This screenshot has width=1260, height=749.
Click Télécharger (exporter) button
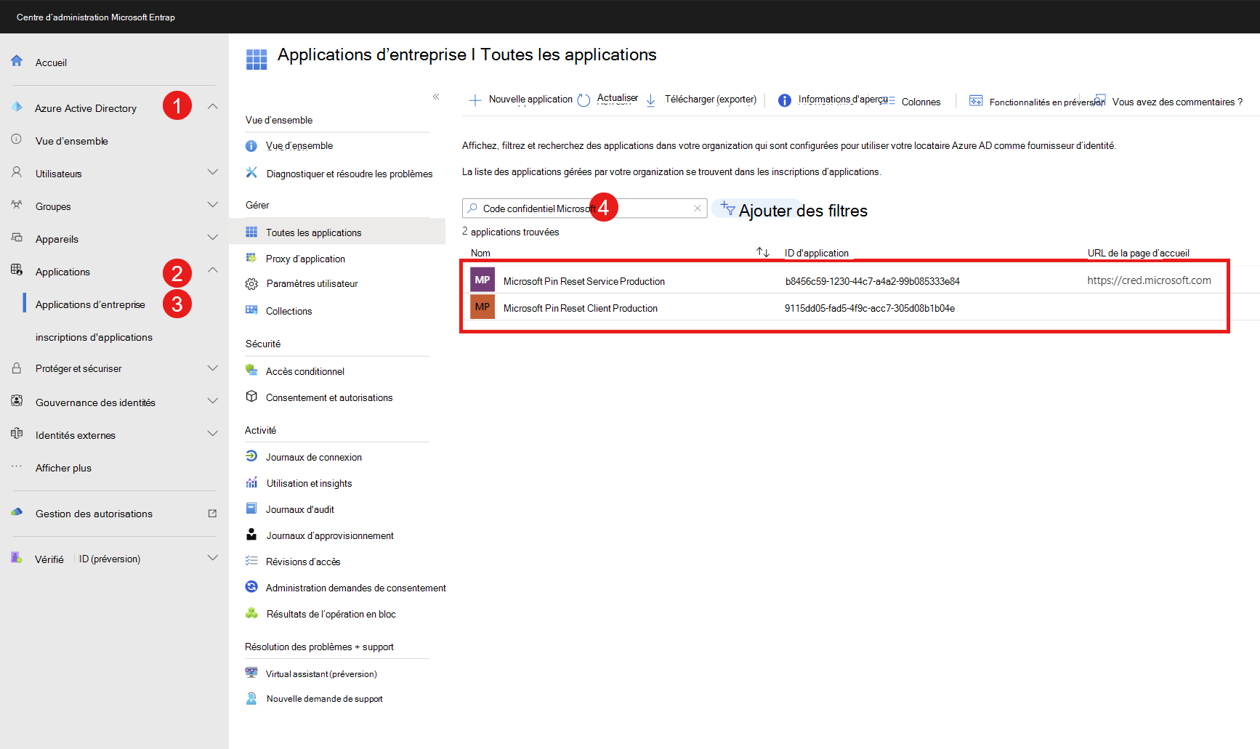click(701, 100)
